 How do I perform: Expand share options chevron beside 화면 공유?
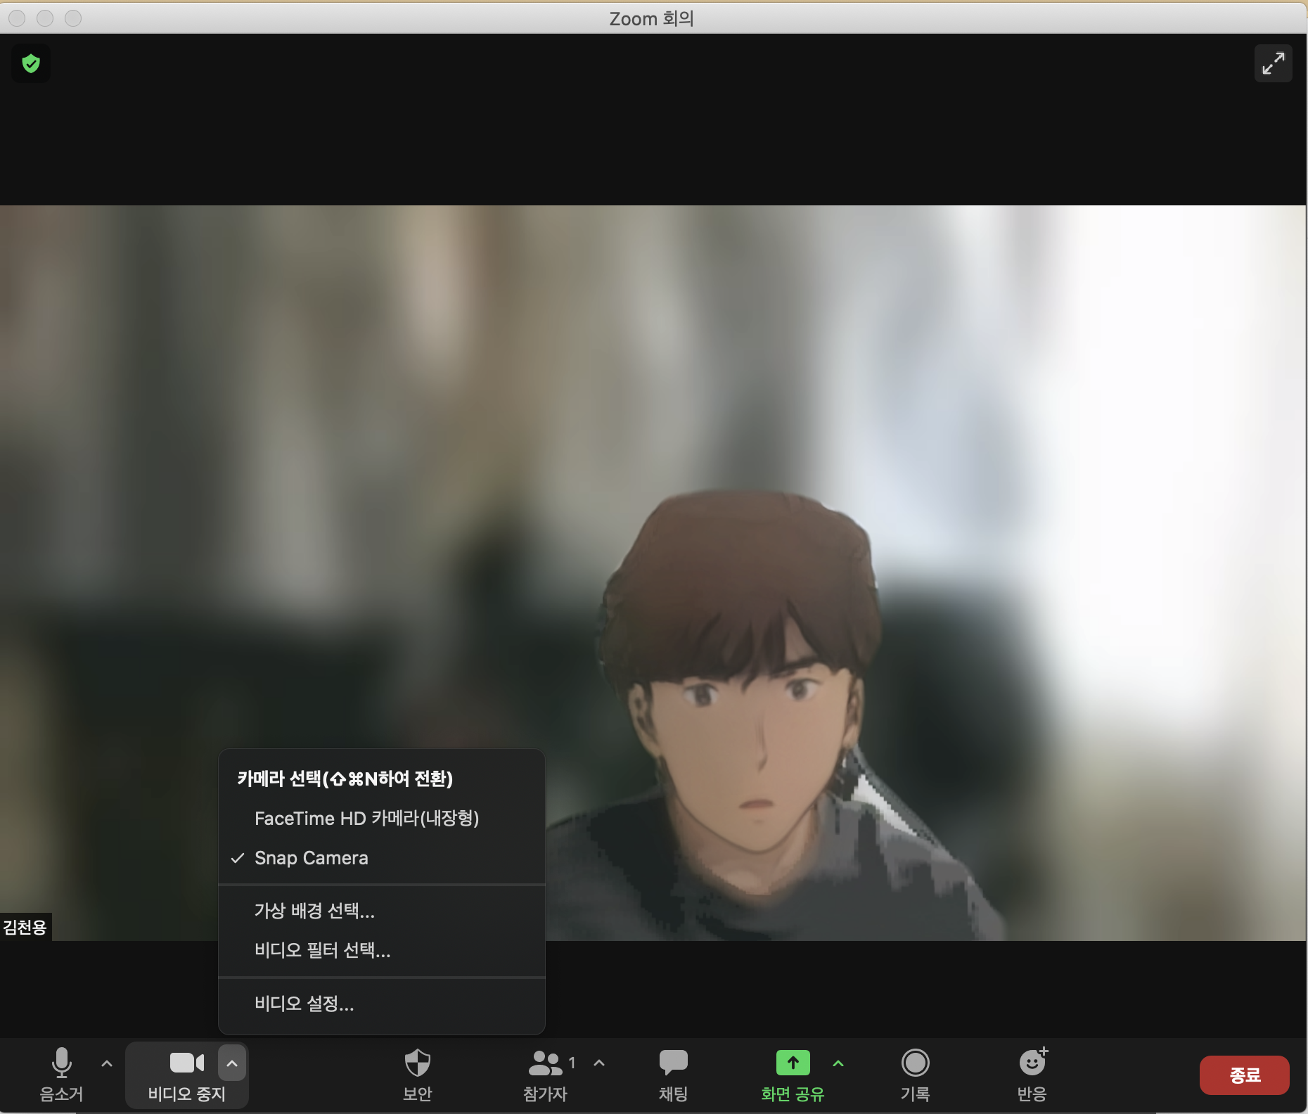point(838,1063)
